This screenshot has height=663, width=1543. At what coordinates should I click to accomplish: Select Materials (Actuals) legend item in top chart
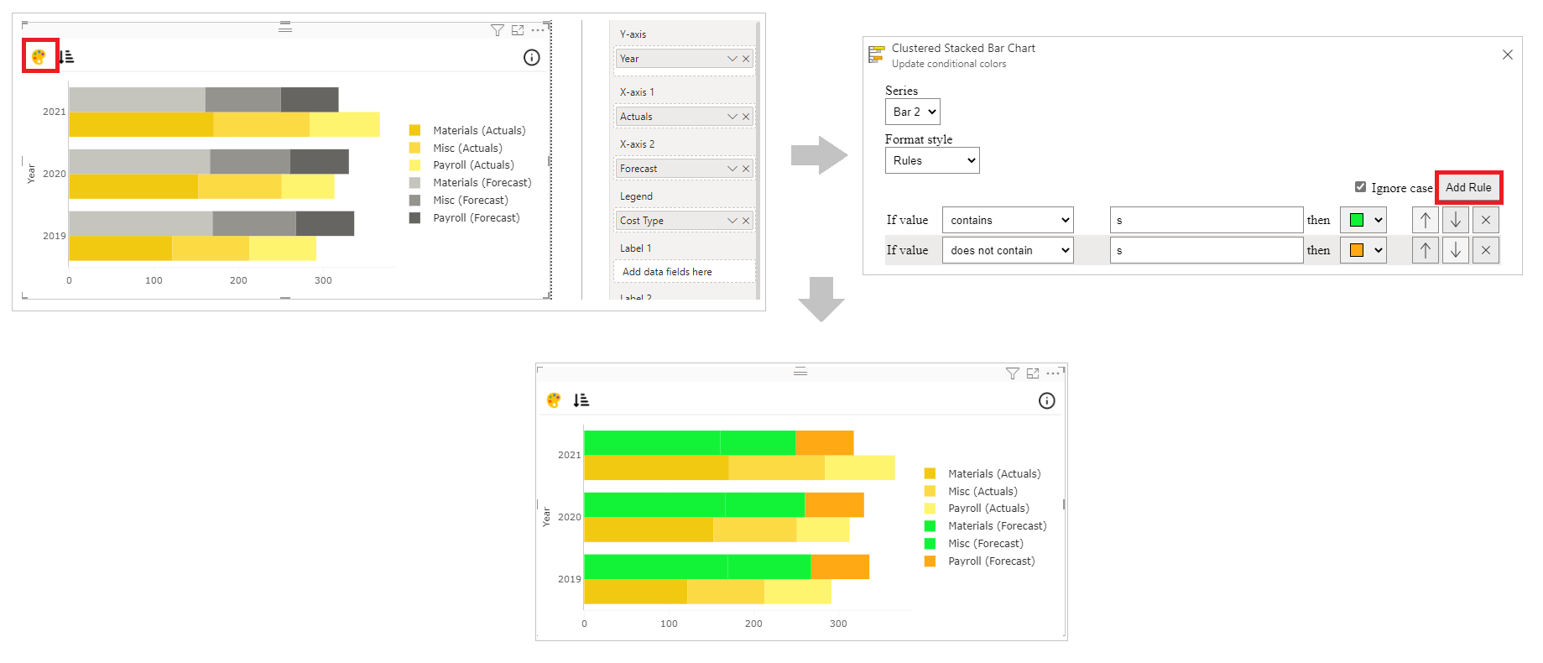coord(468,130)
